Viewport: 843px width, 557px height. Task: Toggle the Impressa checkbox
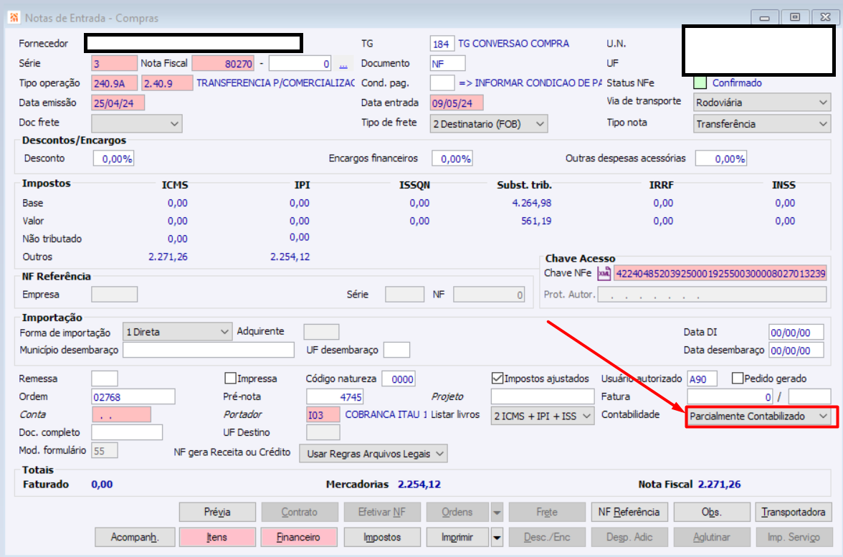(230, 379)
